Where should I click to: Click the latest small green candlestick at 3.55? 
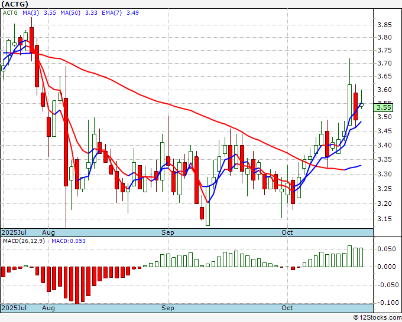(361, 104)
